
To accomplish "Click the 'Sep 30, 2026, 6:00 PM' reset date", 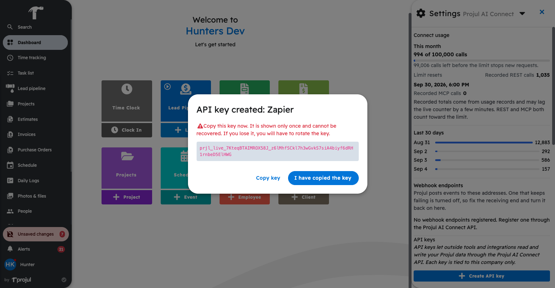I will pyautogui.click(x=441, y=85).
